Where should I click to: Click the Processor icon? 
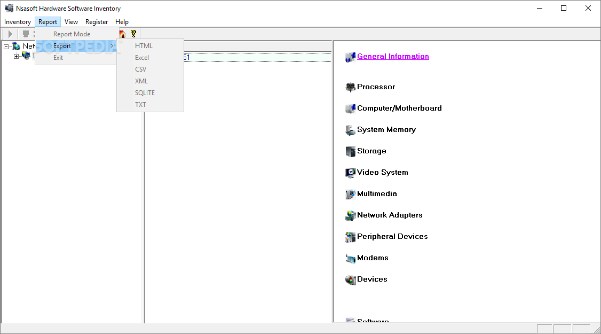click(x=350, y=87)
